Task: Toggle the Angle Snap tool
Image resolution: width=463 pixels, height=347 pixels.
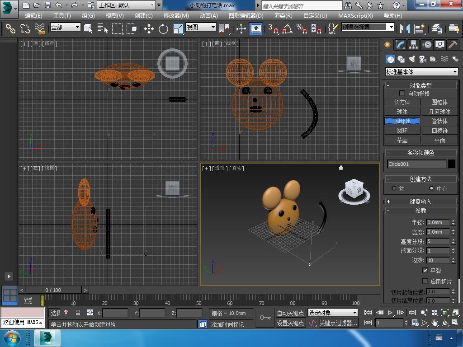Action: coord(287,28)
